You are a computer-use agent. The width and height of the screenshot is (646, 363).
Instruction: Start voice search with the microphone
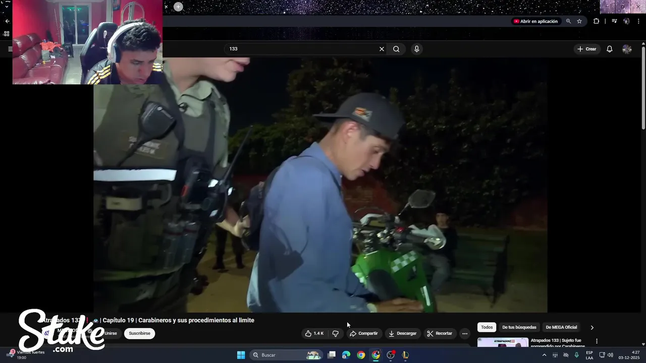click(416, 49)
